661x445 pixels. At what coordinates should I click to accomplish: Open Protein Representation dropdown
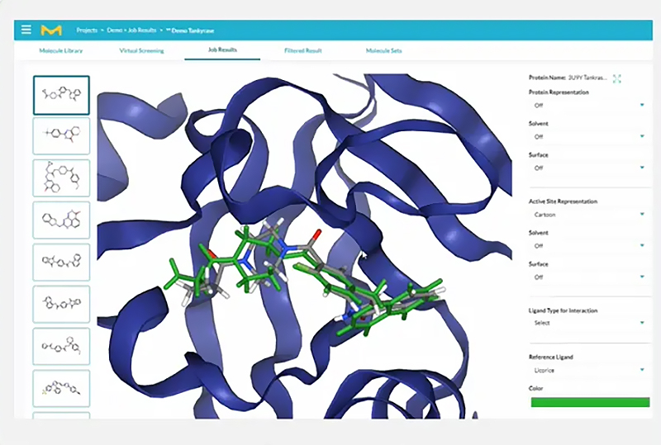point(588,106)
